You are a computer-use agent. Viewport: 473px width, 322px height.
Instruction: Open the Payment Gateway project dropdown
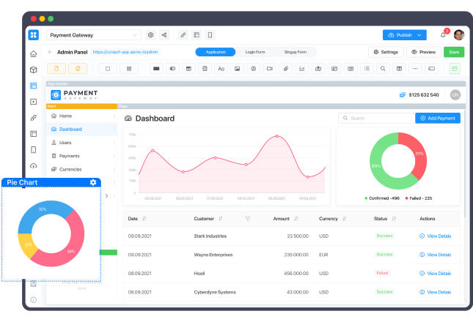[94, 35]
